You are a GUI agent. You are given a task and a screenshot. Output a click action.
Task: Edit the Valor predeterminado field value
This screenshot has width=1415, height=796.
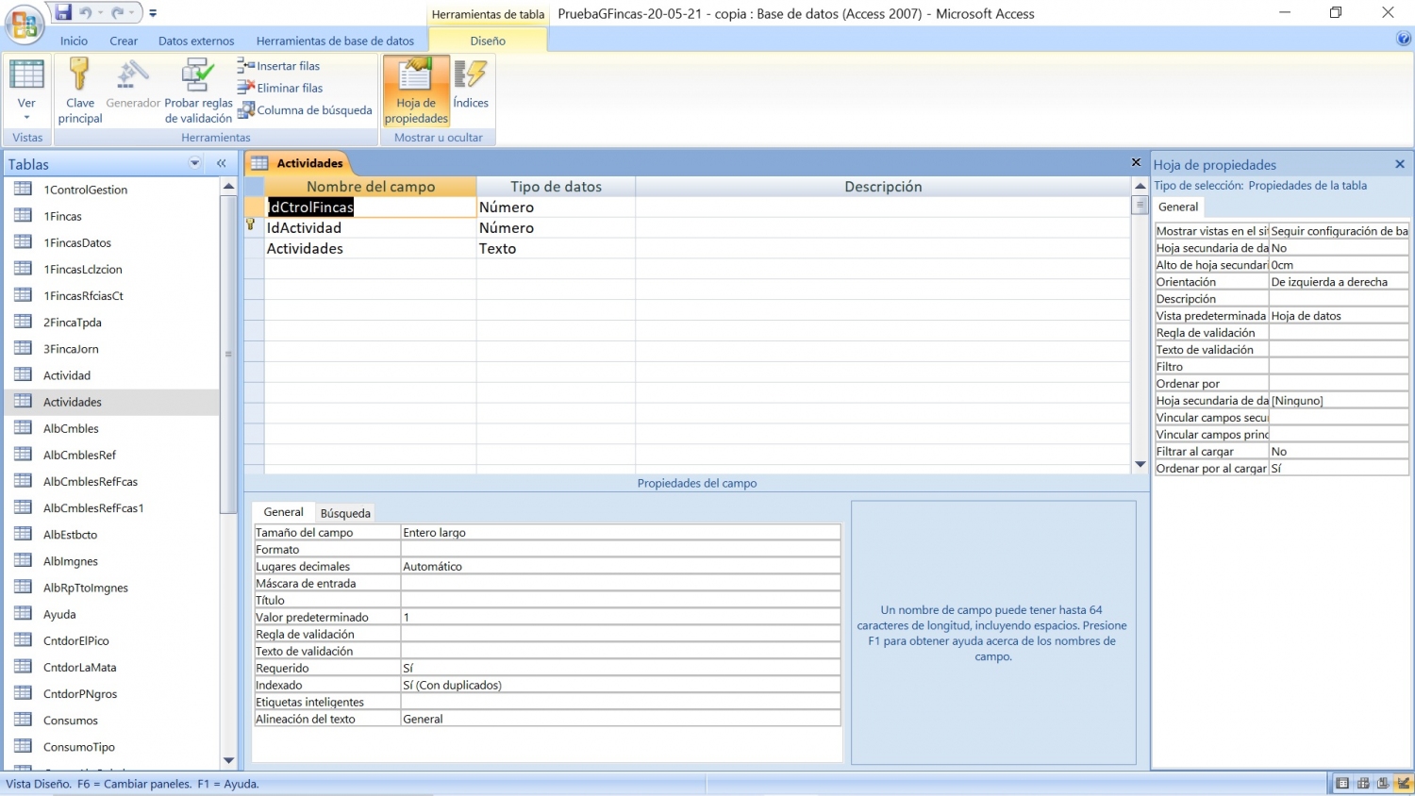(x=620, y=618)
